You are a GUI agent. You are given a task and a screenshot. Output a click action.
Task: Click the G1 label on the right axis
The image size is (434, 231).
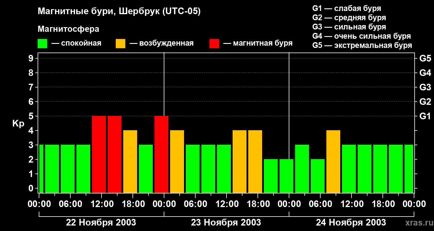point(425,116)
